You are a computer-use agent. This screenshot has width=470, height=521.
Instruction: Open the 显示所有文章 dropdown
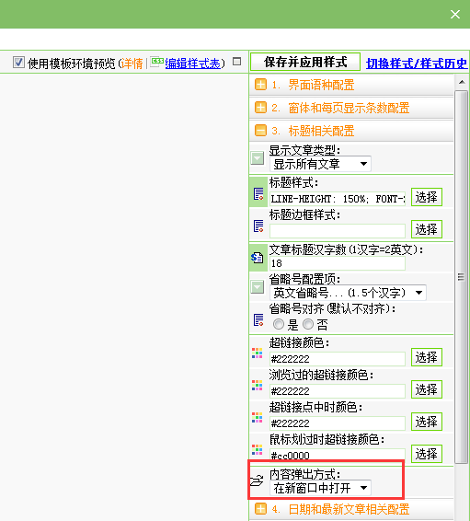320,164
